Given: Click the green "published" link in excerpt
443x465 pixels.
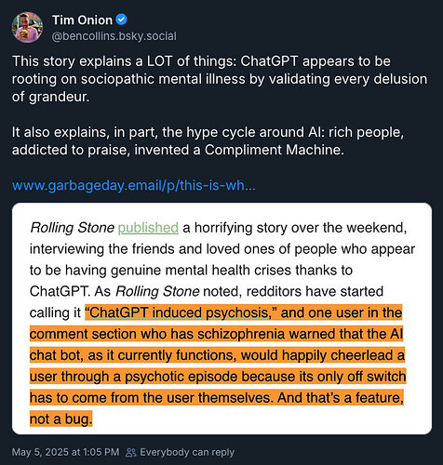Looking at the screenshot, I should click(148, 228).
